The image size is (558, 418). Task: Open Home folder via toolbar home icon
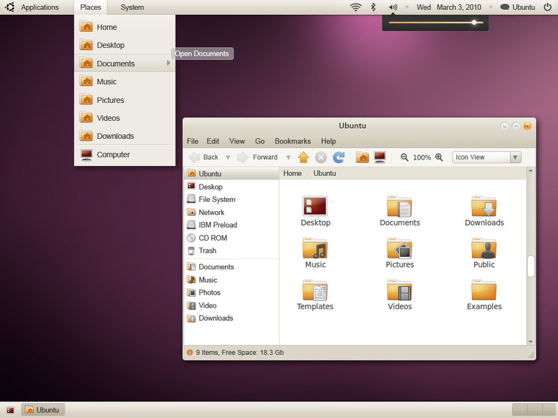pos(362,157)
